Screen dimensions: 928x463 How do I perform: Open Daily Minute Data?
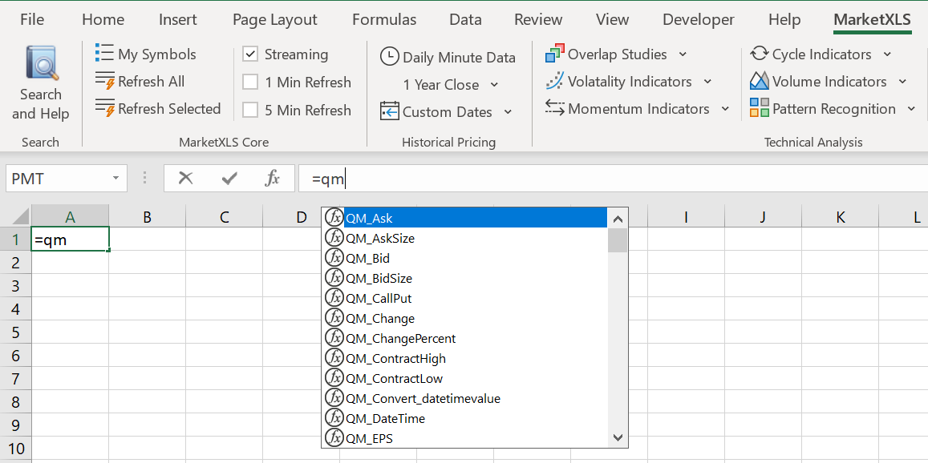click(x=448, y=57)
